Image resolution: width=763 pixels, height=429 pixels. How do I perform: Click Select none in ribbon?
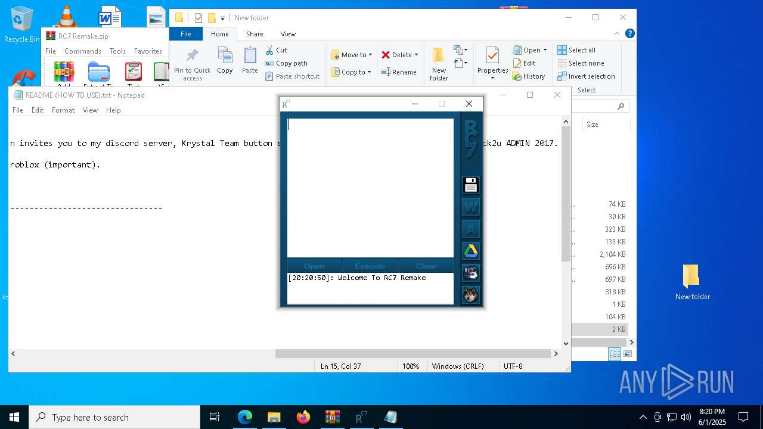[x=581, y=63]
